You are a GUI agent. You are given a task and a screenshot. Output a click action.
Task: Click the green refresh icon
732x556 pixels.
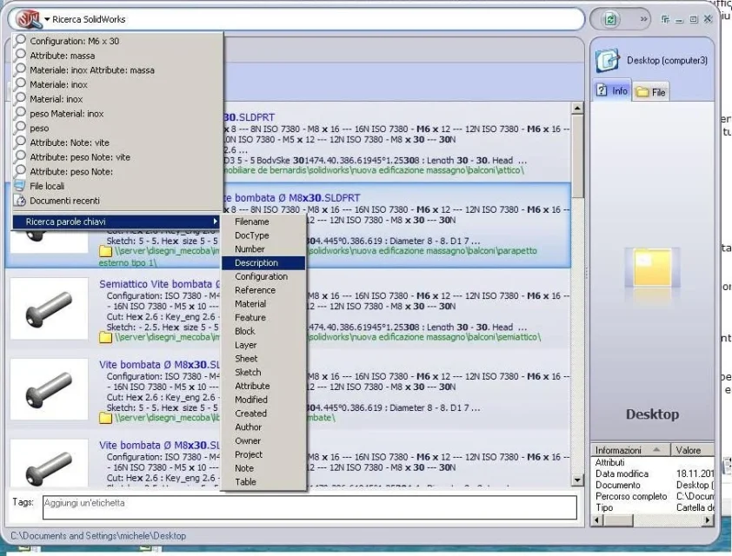click(610, 20)
